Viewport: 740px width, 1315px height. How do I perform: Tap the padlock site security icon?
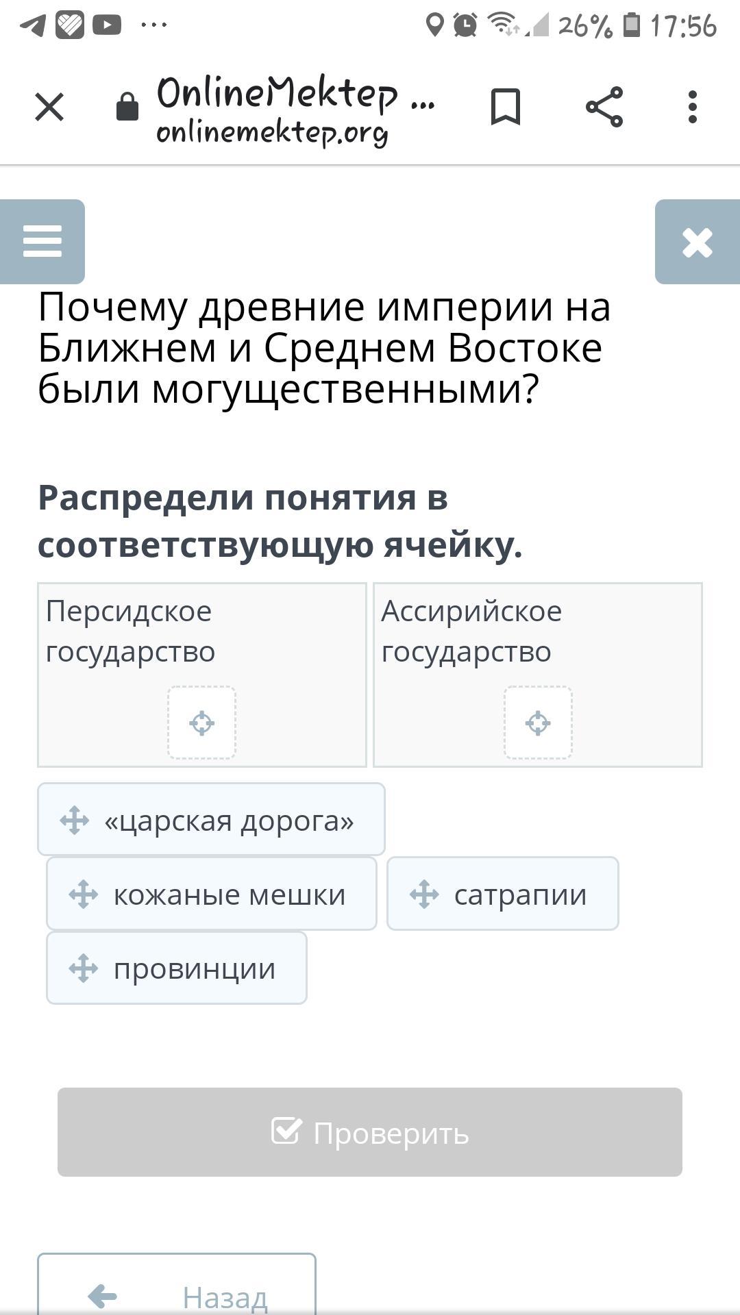127,108
